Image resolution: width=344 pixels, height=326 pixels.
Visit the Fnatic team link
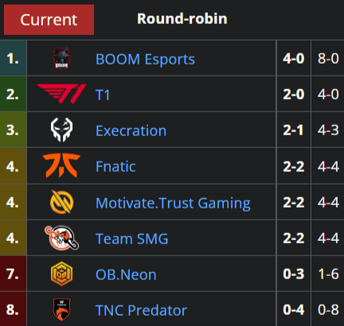point(115,166)
